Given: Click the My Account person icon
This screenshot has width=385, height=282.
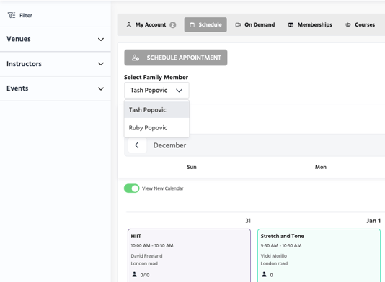Looking at the screenshot, I should [128, 24].
